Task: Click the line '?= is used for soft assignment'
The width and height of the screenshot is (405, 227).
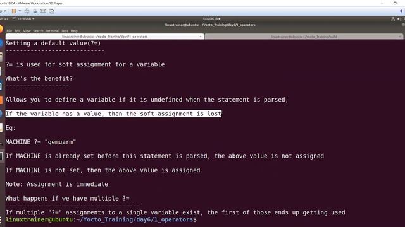Action: (x=85, y=64)
